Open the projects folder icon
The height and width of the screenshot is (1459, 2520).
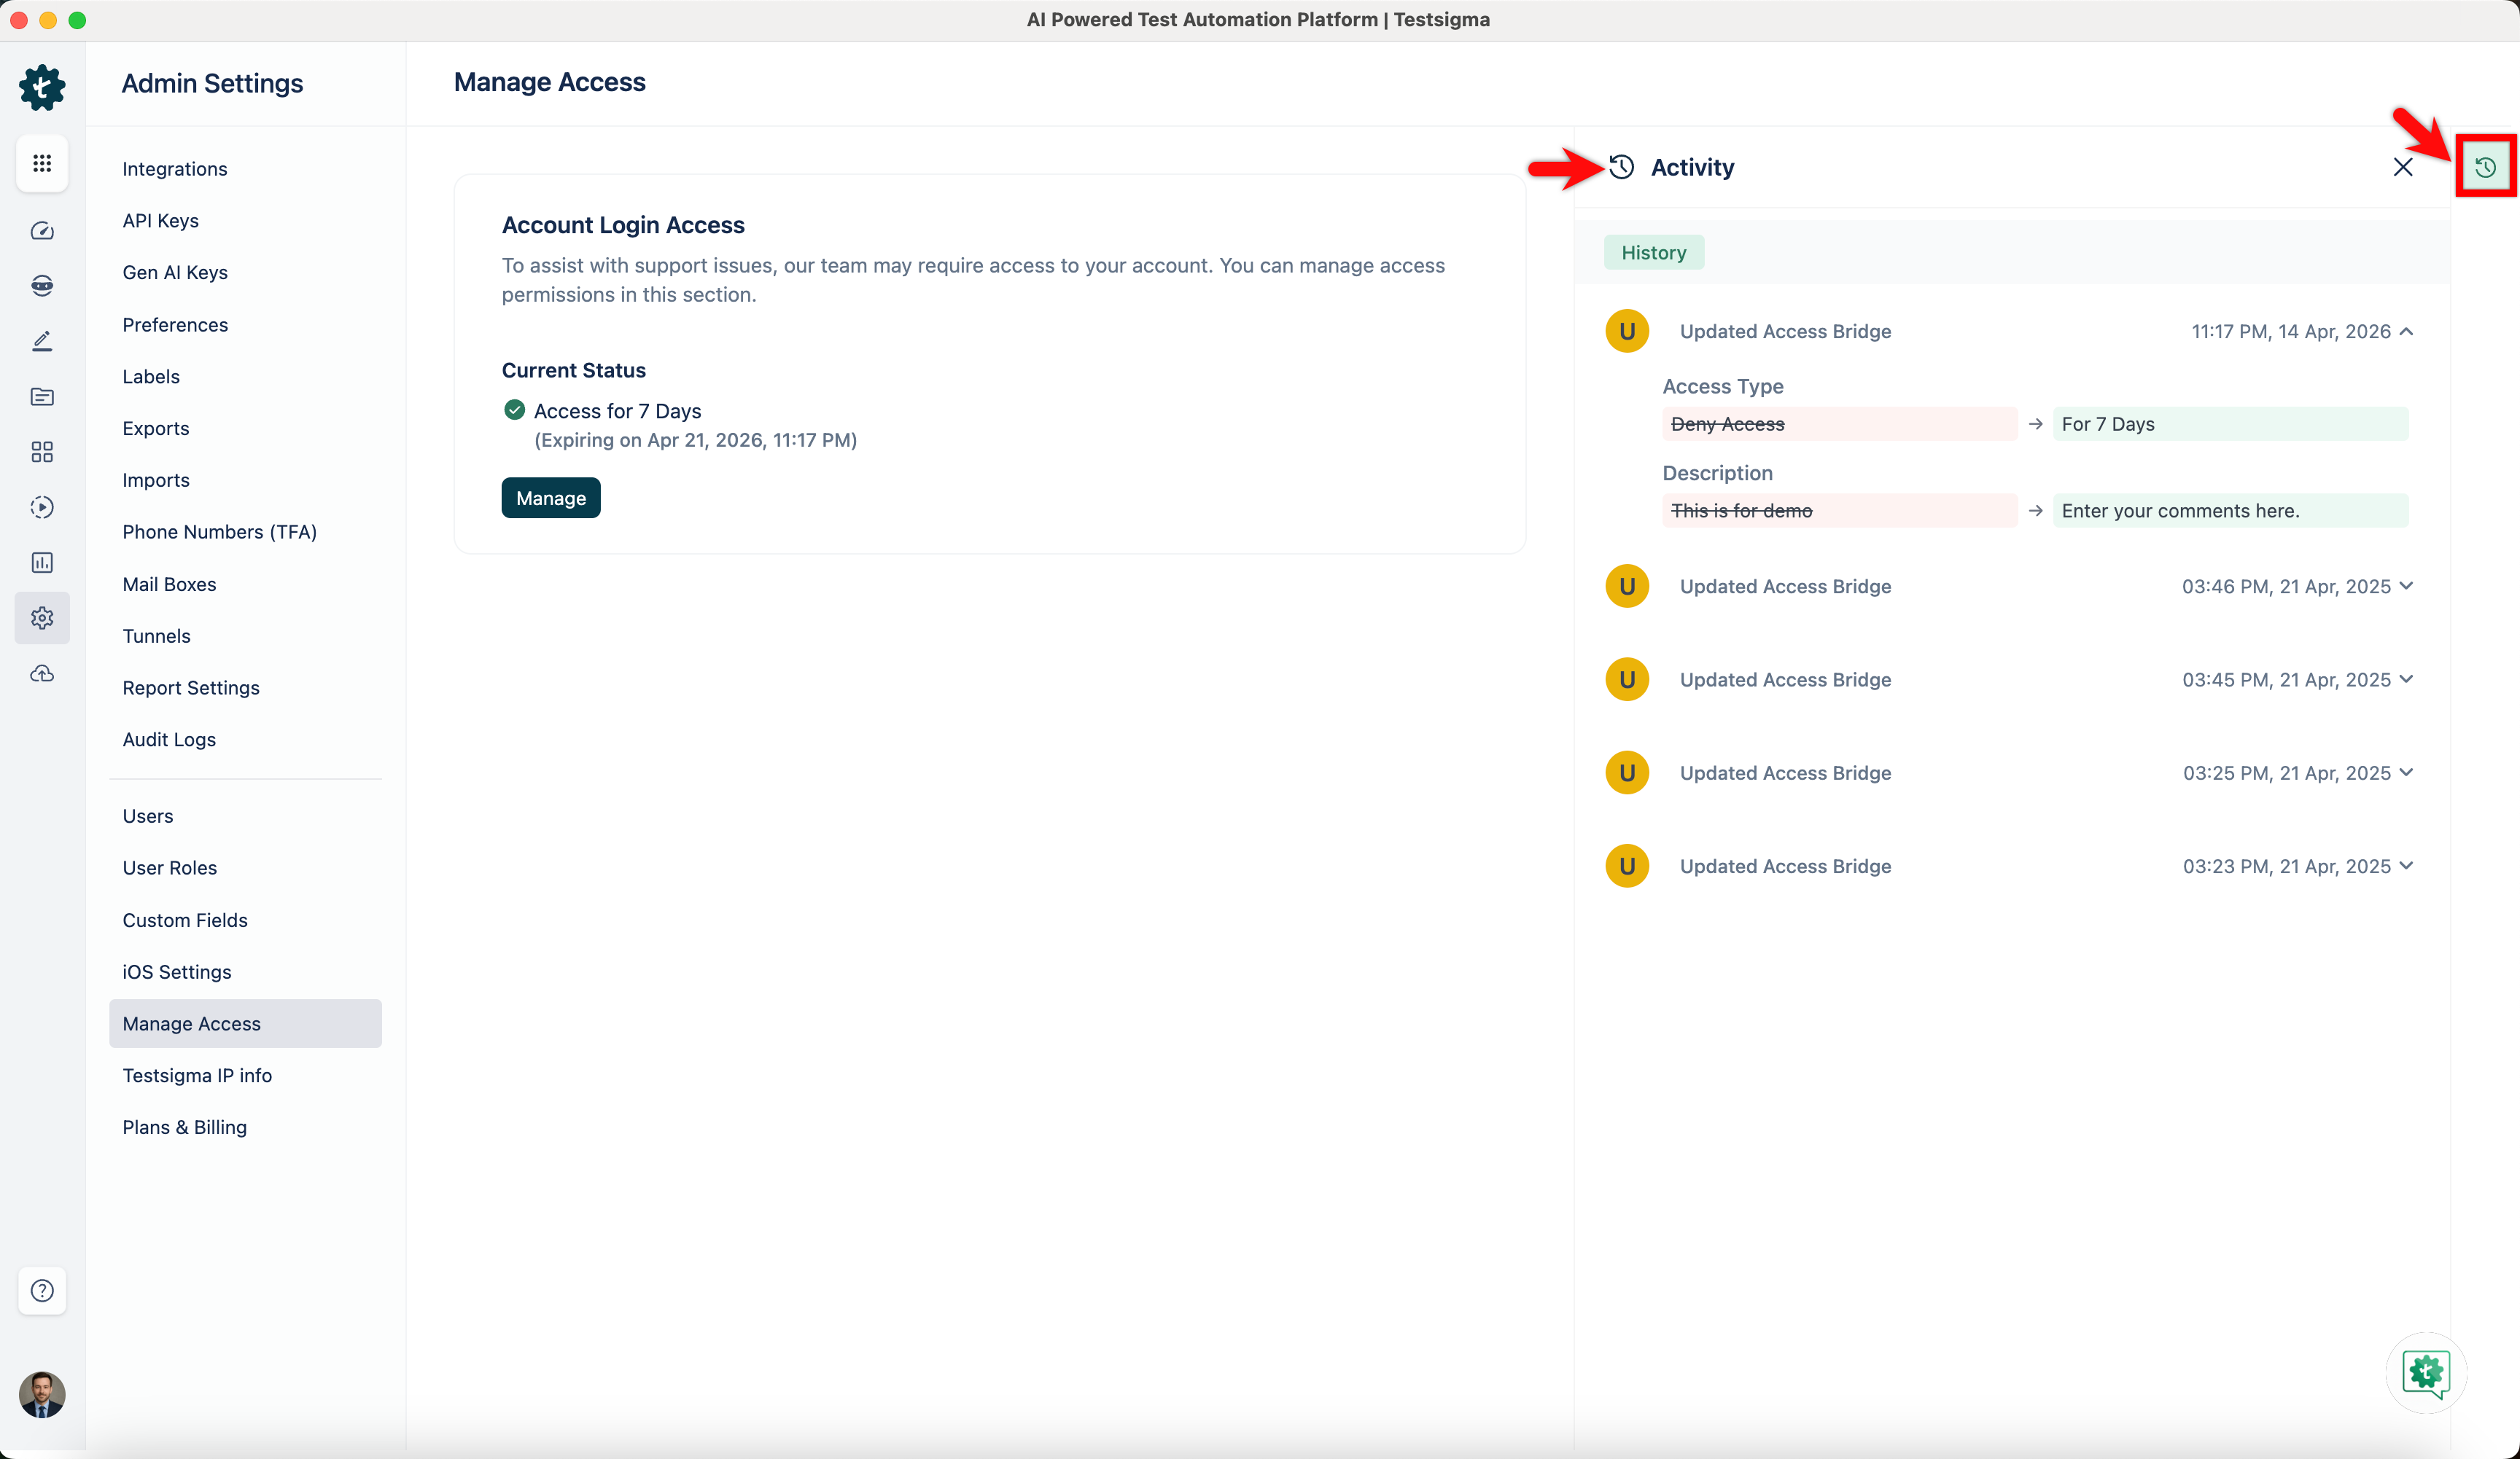pyautogui.click(x=42, y=396)
